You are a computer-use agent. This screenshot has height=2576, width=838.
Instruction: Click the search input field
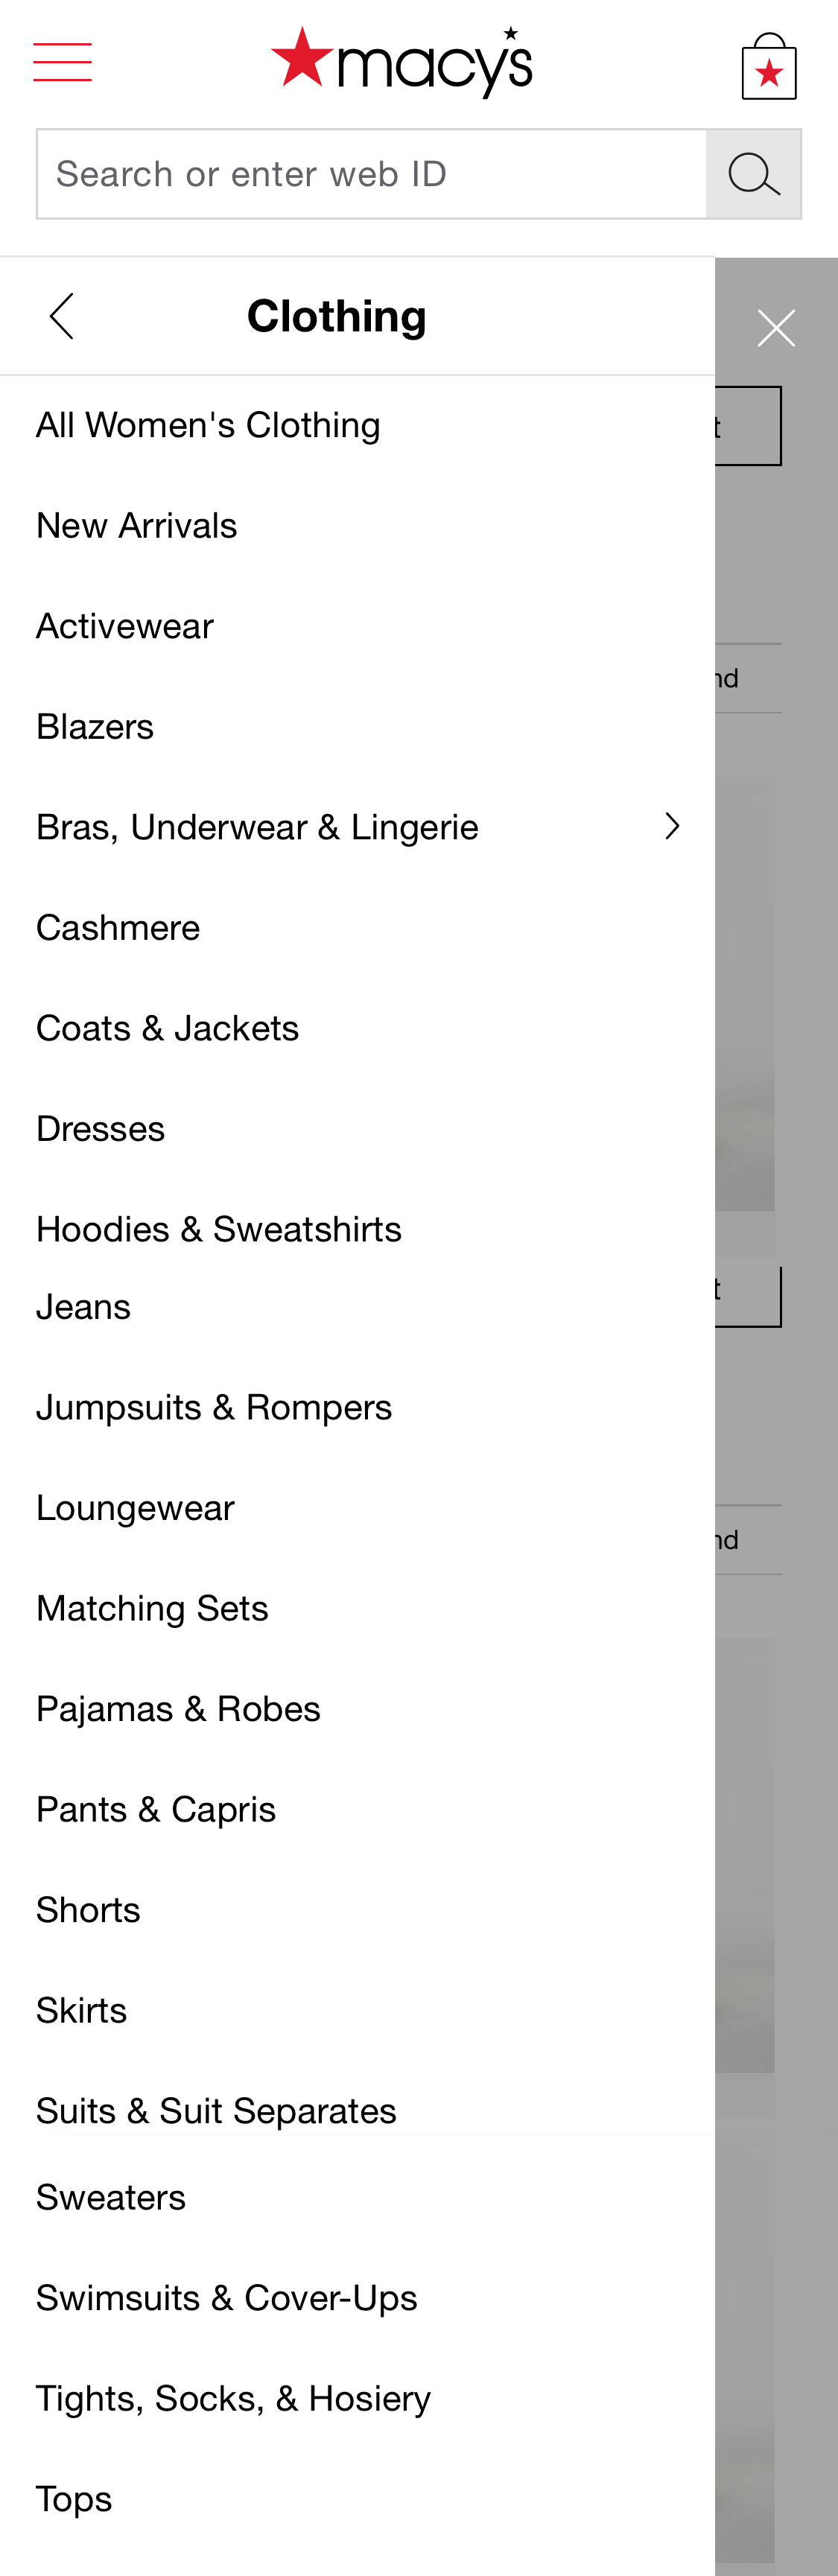click(370, 173)
